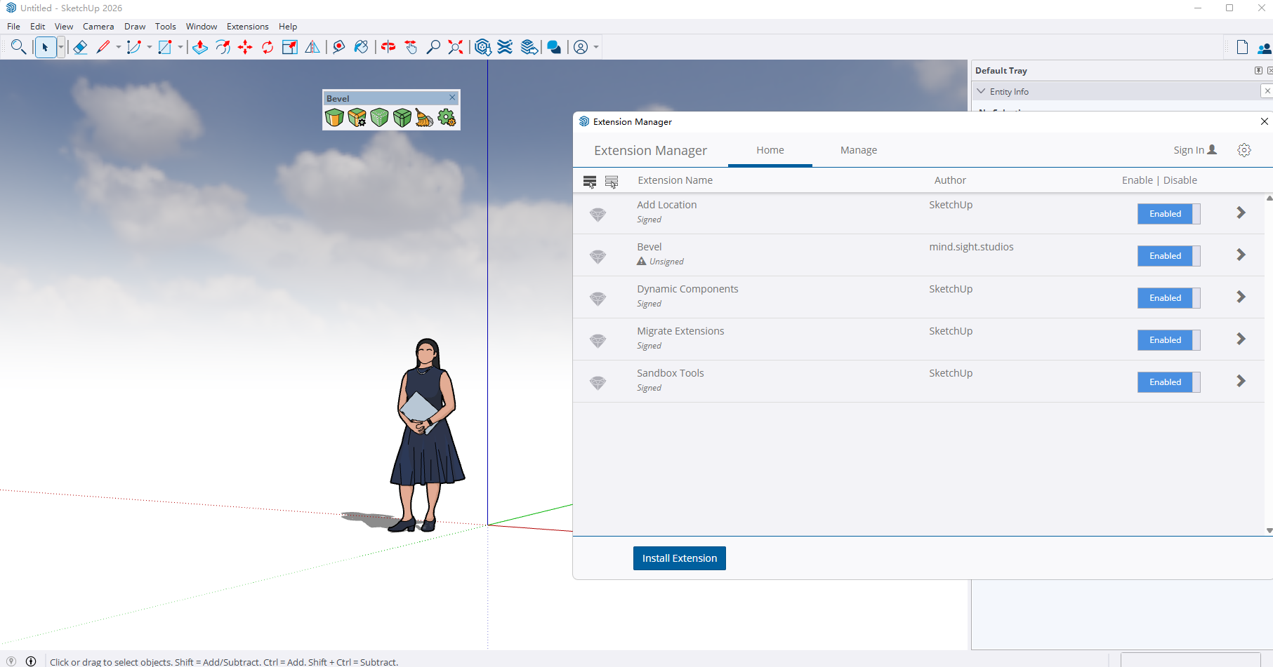
Task: Click the Zoom Extents tool
Action: [456, 47]
